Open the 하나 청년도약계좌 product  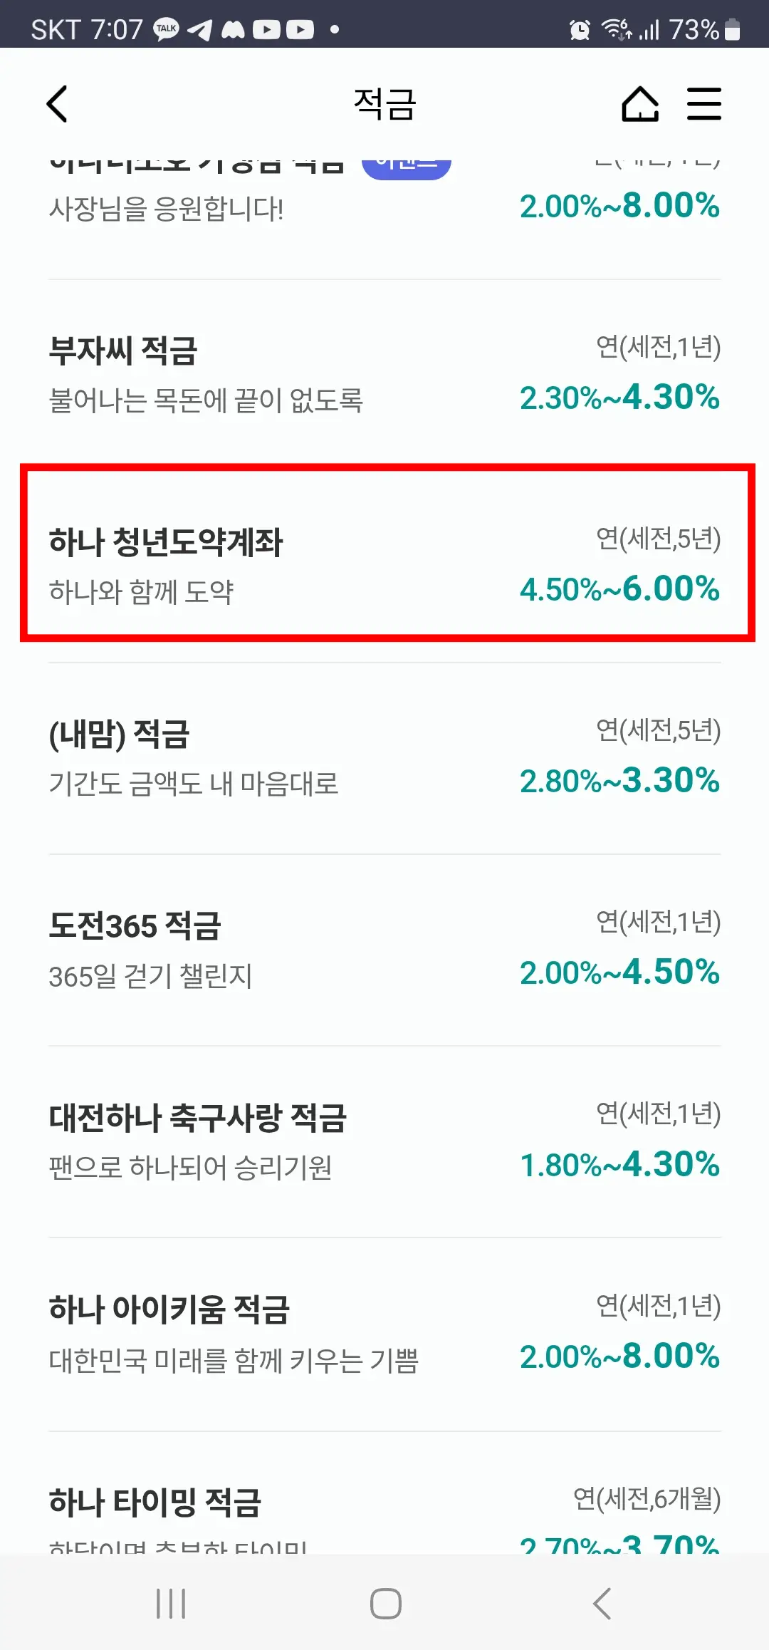point(384,563)
